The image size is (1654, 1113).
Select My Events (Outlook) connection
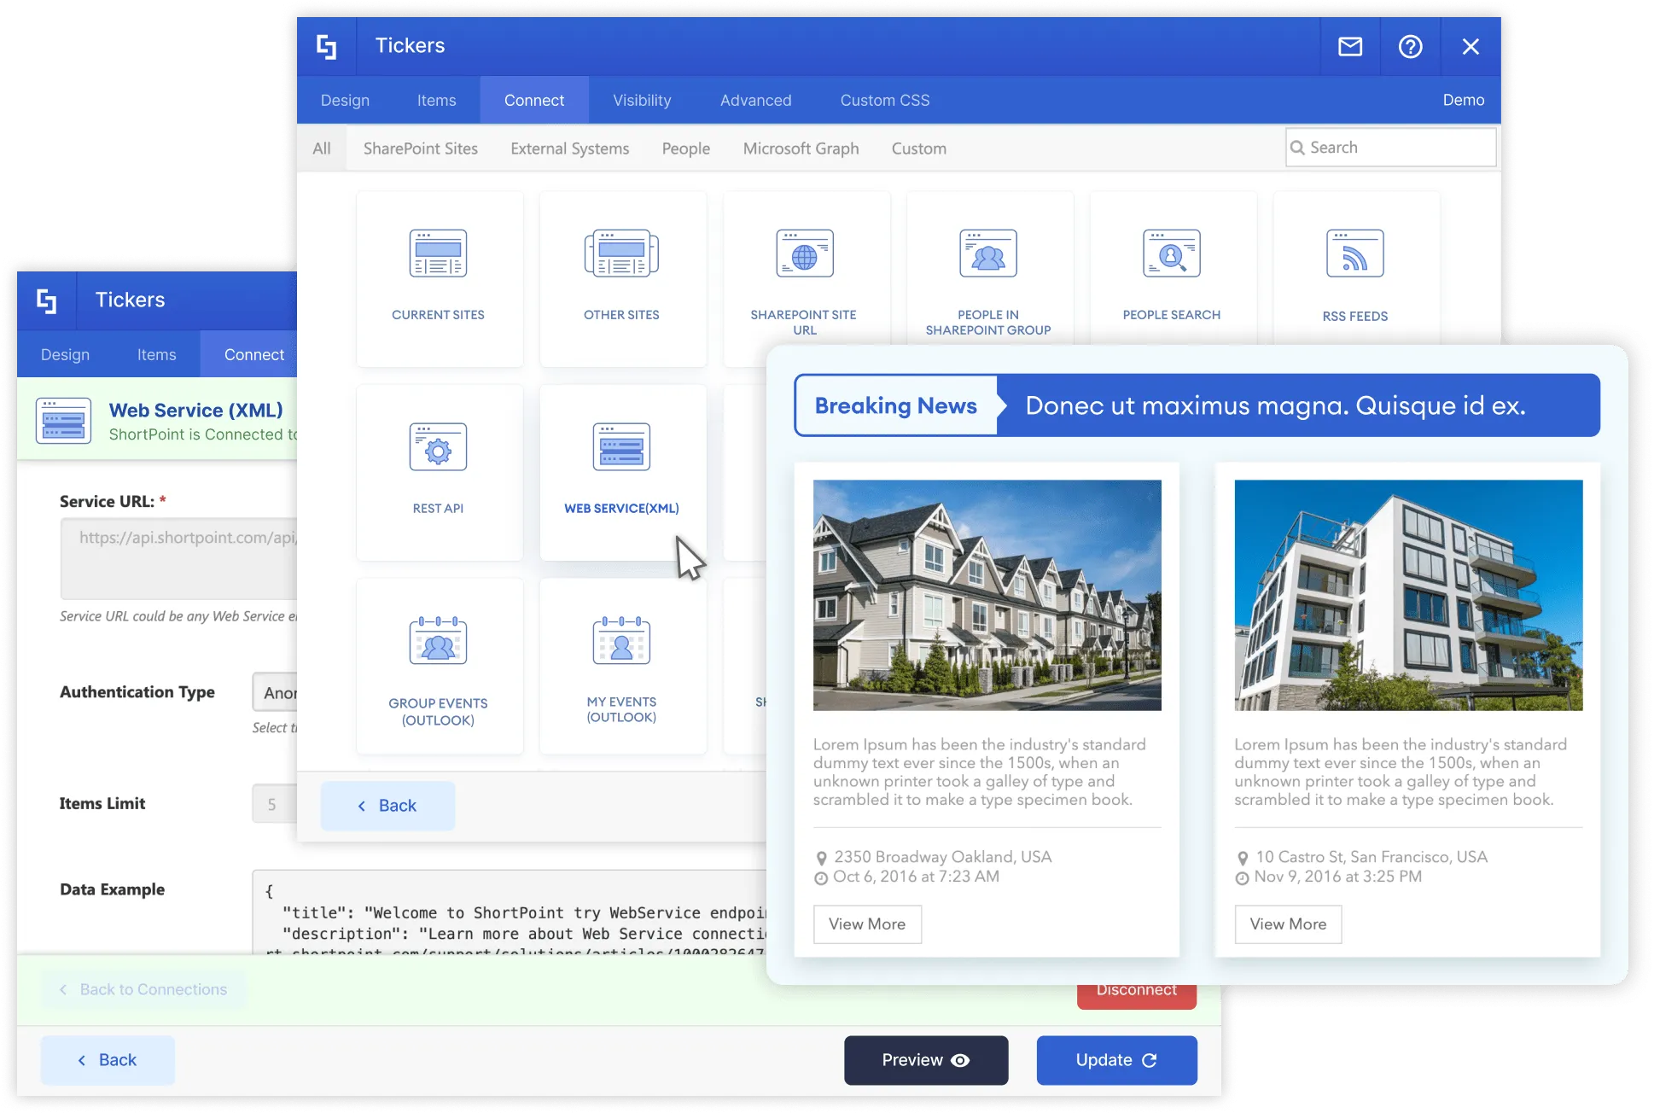[622, 667]
